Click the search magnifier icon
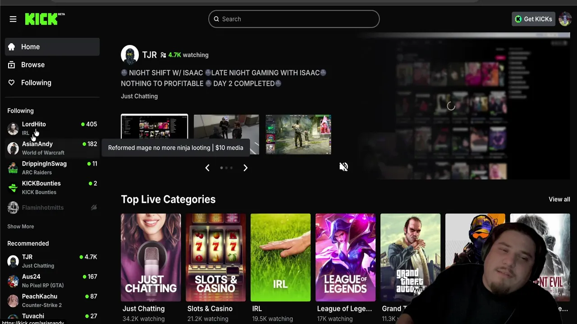577x324 pixels. click(x=216, y=19)
